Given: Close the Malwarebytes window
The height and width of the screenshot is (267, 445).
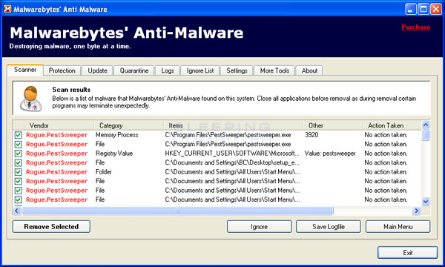Looking at the screenshot, I should (x=435, y=9).
